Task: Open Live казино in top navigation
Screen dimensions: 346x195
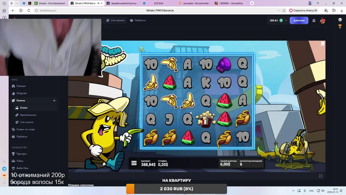Action: [115, 20]
